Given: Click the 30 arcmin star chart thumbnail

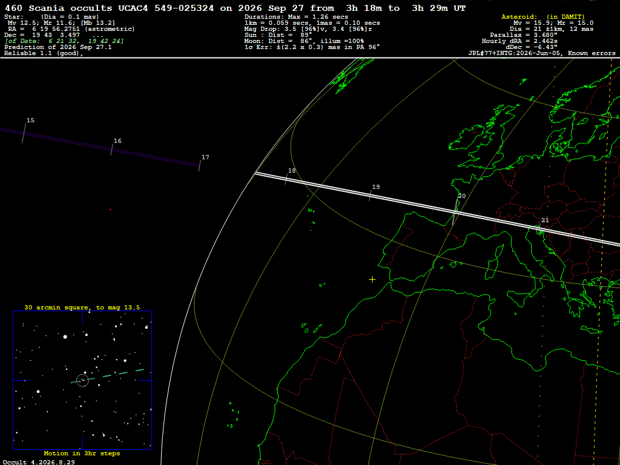Looking at the screenshot, I should click(x=82, y=380).
